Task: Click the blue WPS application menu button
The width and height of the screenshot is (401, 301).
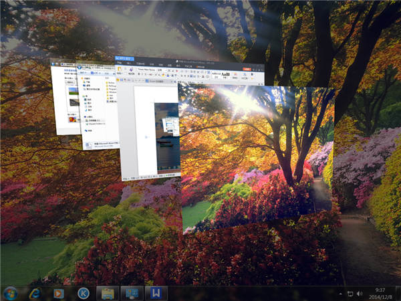Action: coord(124,59)
